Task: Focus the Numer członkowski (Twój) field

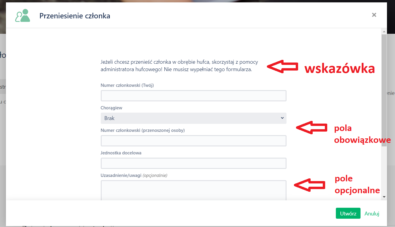Action: point(193,96)
